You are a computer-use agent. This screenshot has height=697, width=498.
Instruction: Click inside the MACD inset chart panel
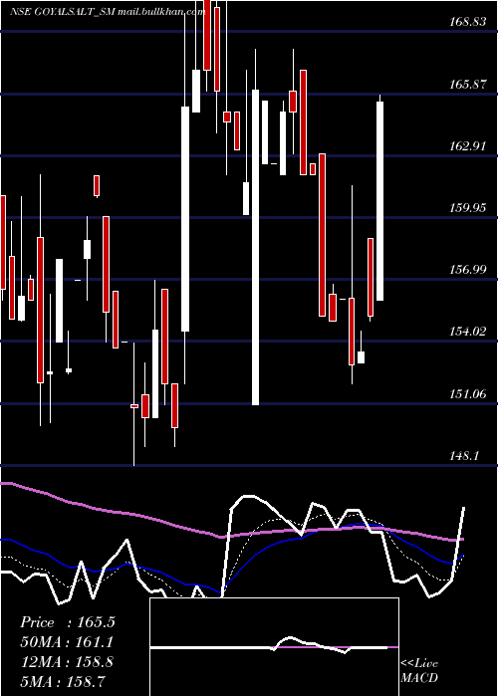274,647
